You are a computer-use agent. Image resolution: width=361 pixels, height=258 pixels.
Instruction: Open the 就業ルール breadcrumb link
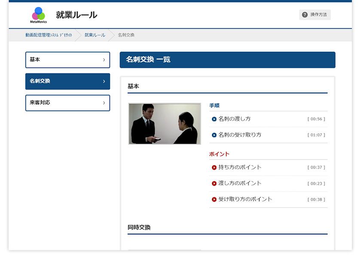(x=95, y=35)
